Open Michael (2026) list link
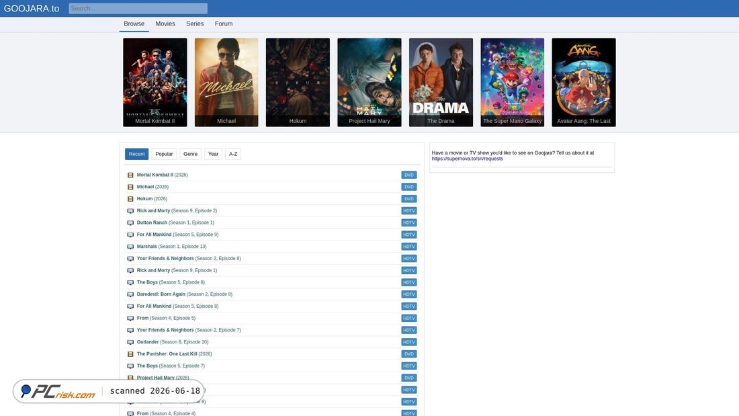The width and height of the screenshot is (739, 416). point(153,187)
